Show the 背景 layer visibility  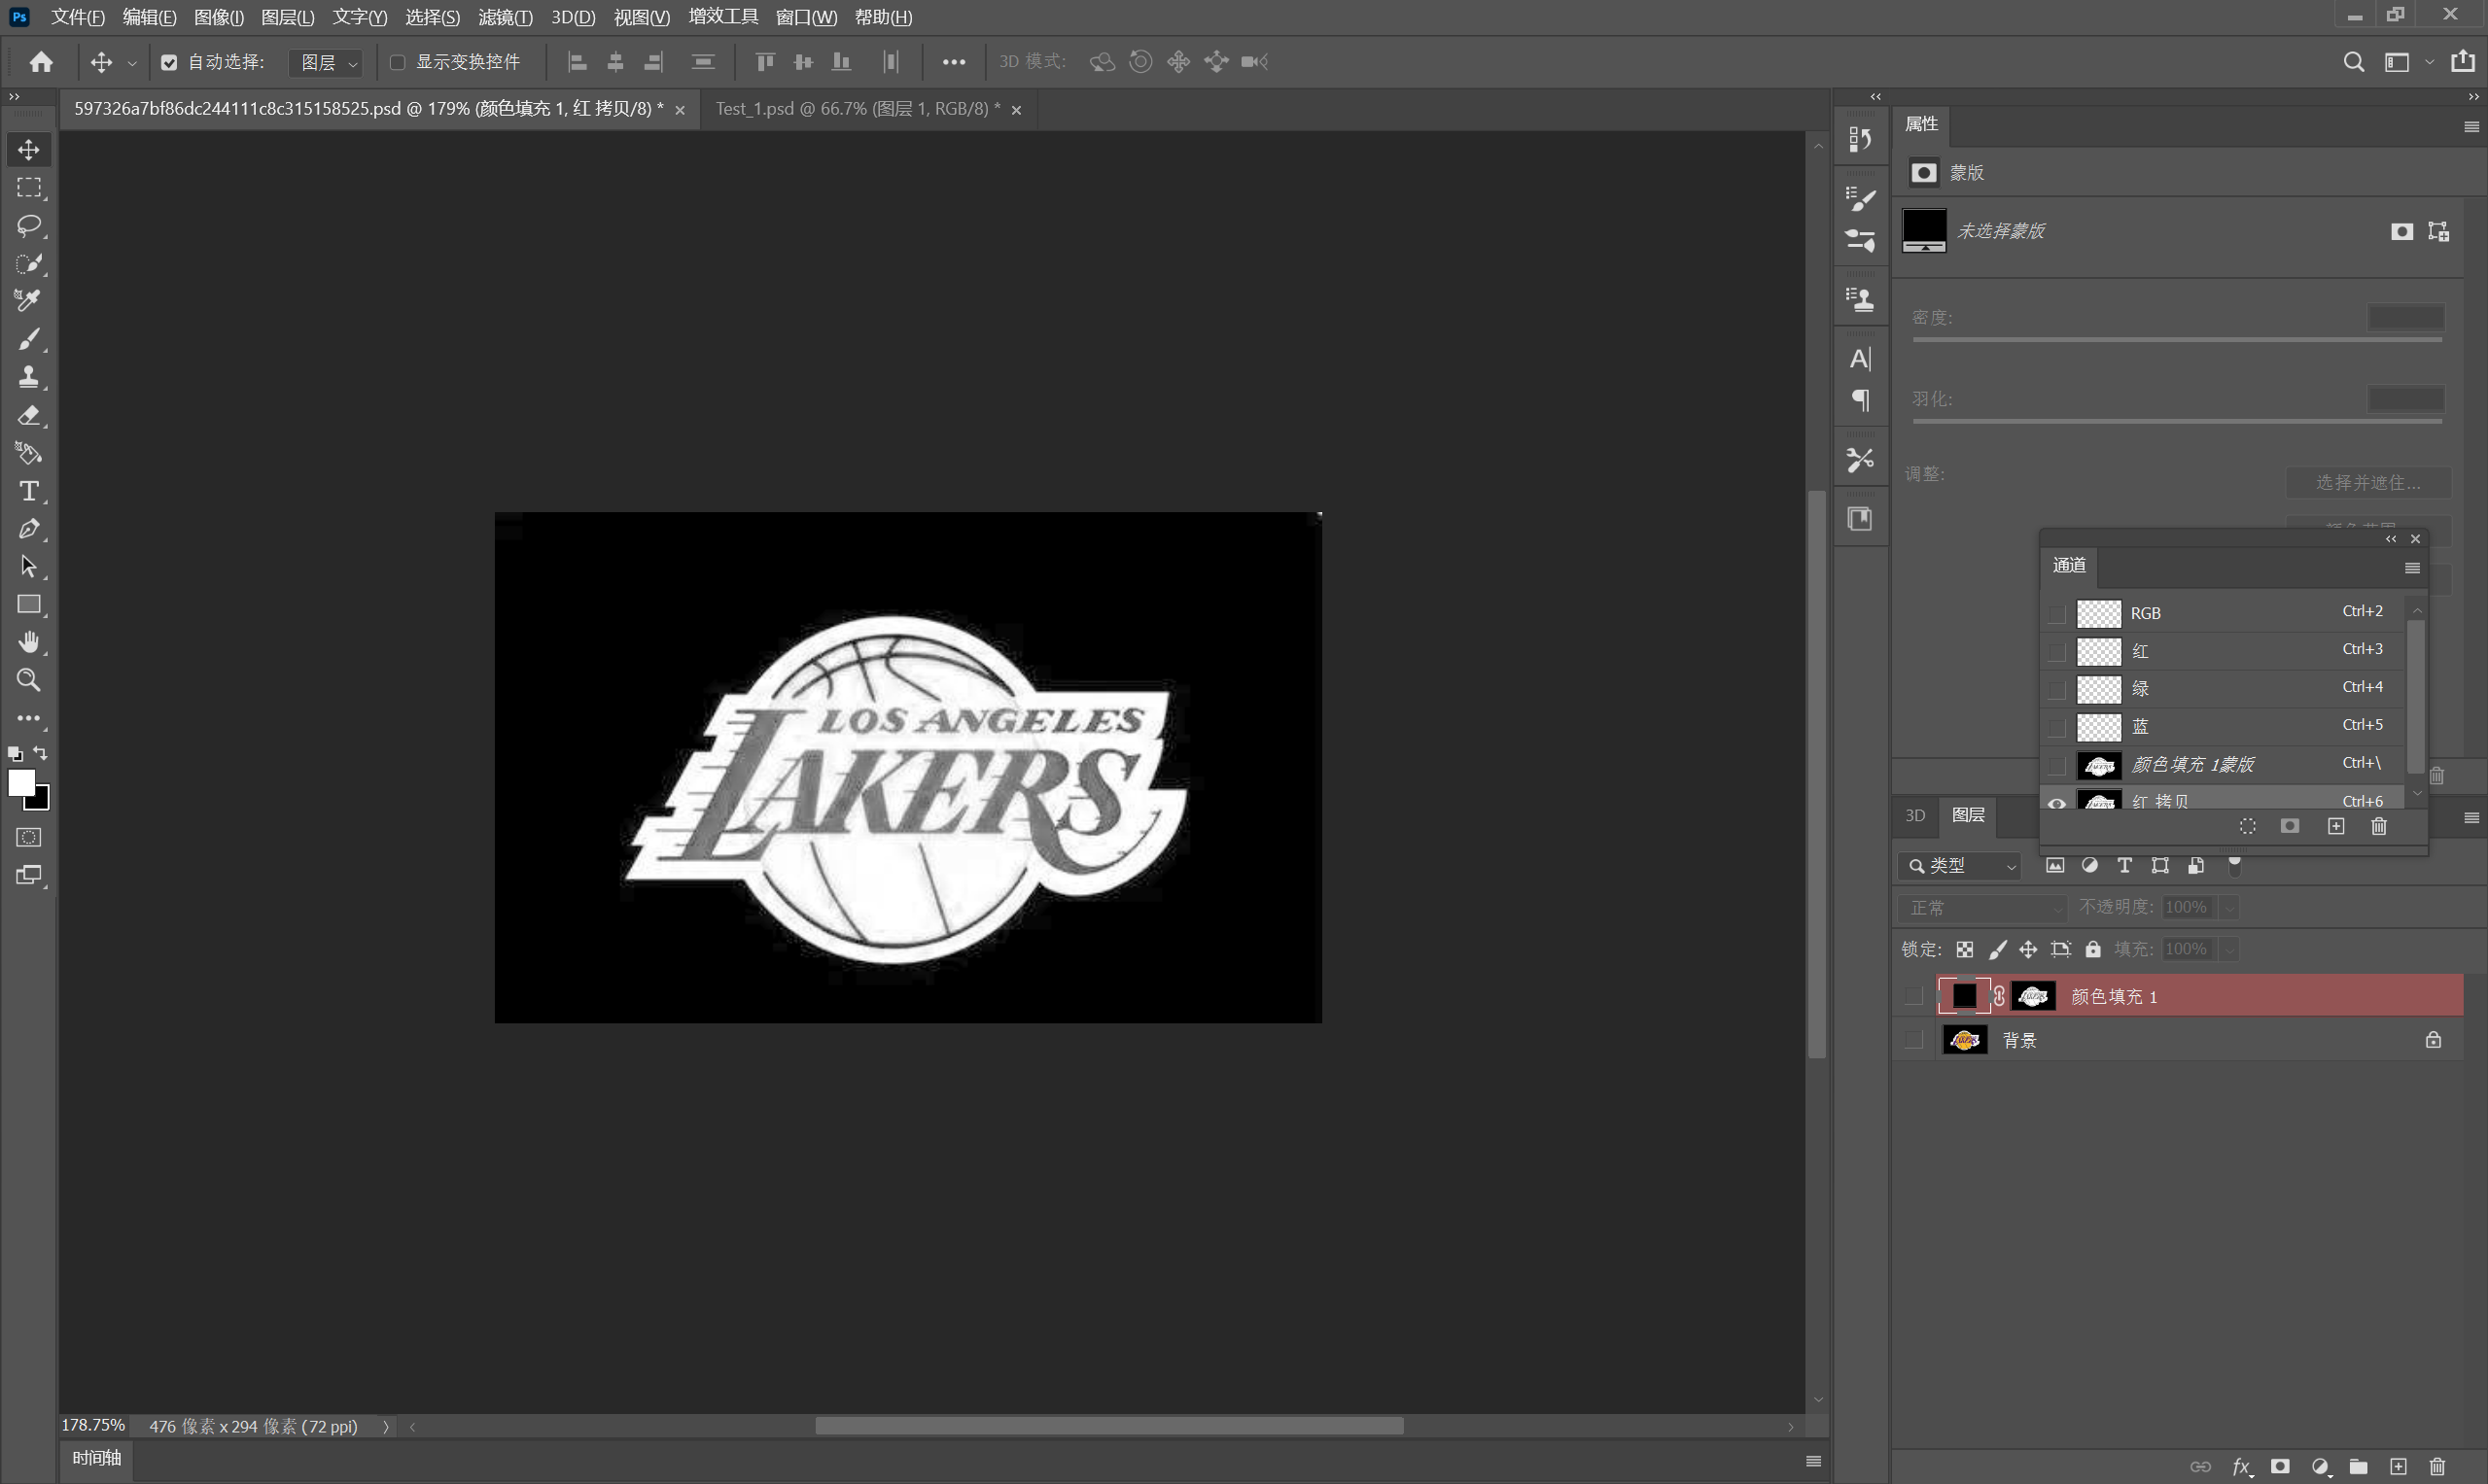[1913, 1040]
